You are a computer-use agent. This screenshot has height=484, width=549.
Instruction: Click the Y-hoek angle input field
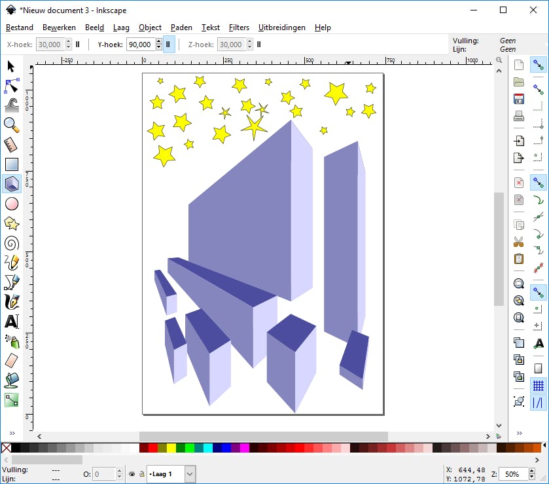tap(139, 45)
